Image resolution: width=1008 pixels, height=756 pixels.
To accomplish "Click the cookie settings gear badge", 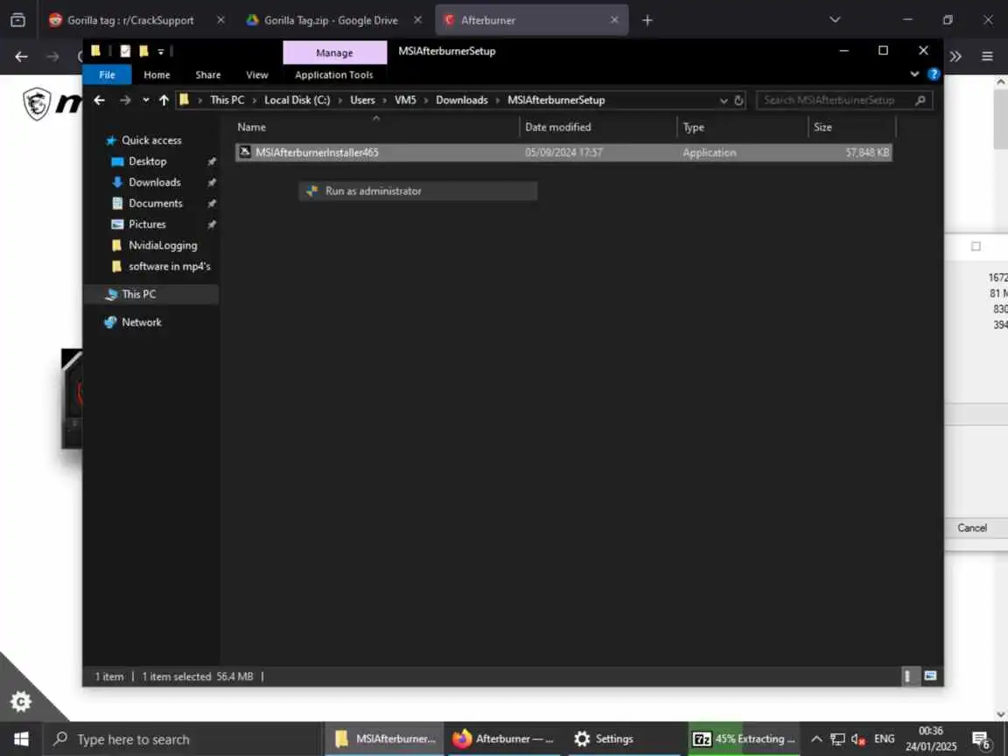I will (21, 702).
